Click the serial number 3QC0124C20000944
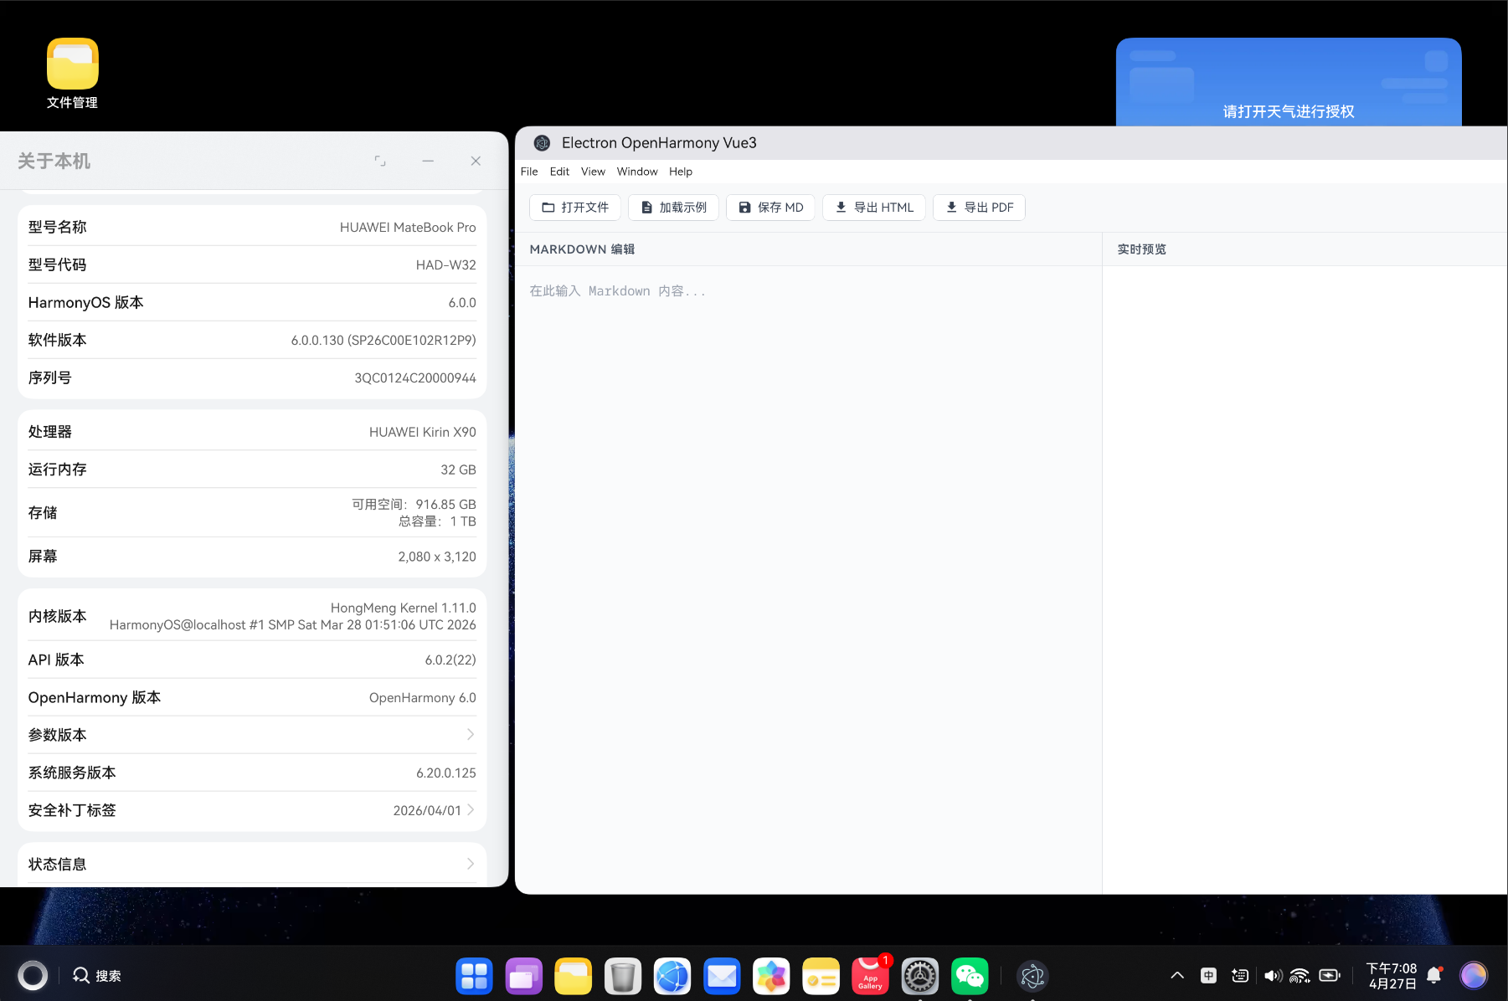The image size is (1508, 1001). point(415,377)
